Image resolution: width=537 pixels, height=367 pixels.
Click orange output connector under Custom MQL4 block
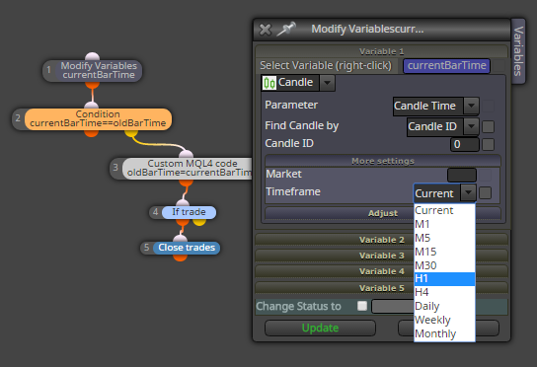tap(186, 183)
